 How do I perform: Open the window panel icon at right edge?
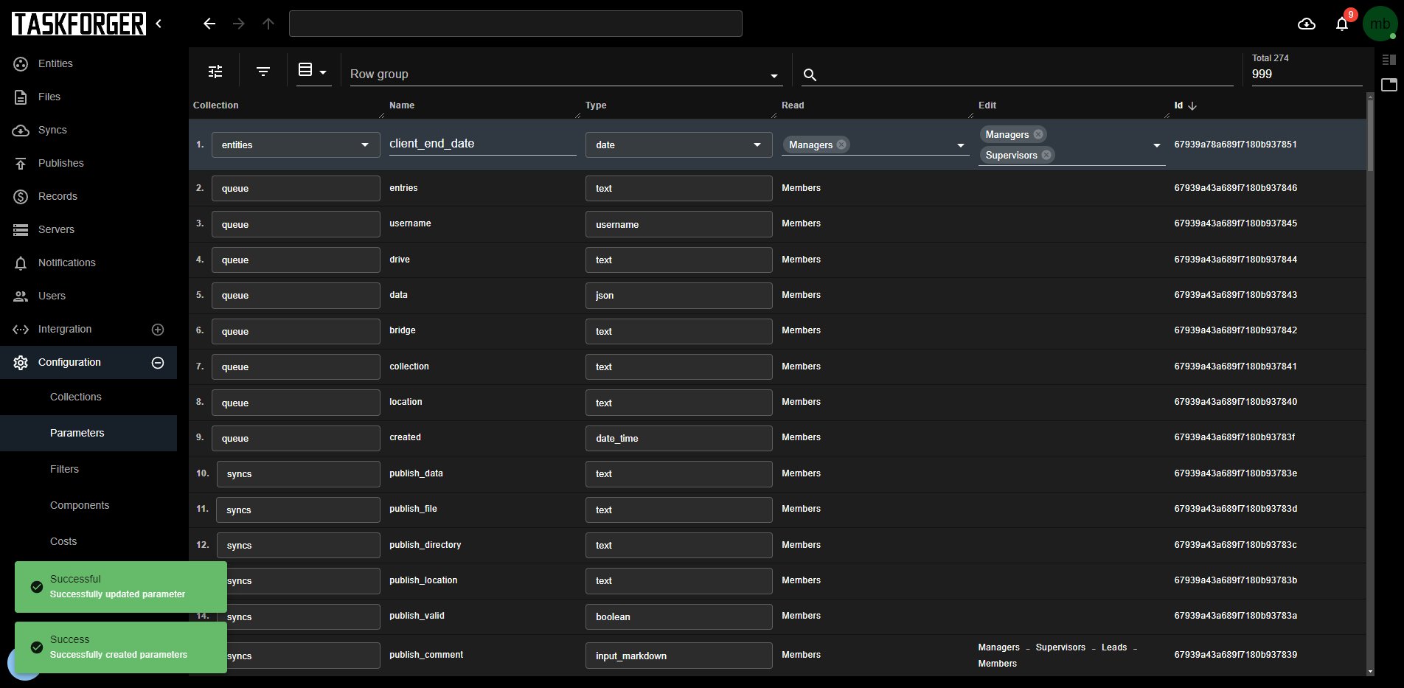click(x=1389, y=84)
